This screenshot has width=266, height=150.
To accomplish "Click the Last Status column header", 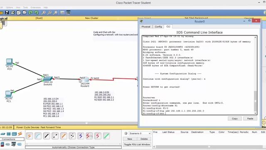I will 168,132.
